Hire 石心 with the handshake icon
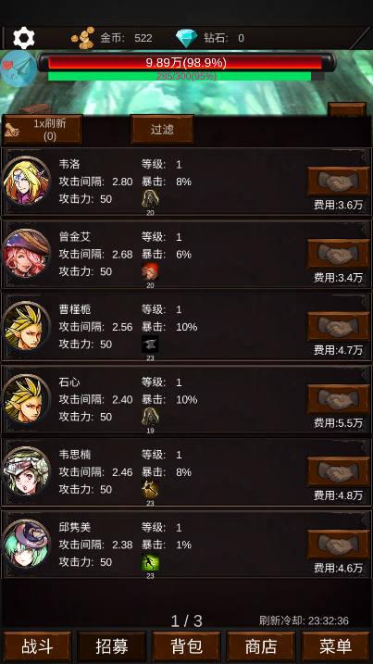 tap(338, 399)
